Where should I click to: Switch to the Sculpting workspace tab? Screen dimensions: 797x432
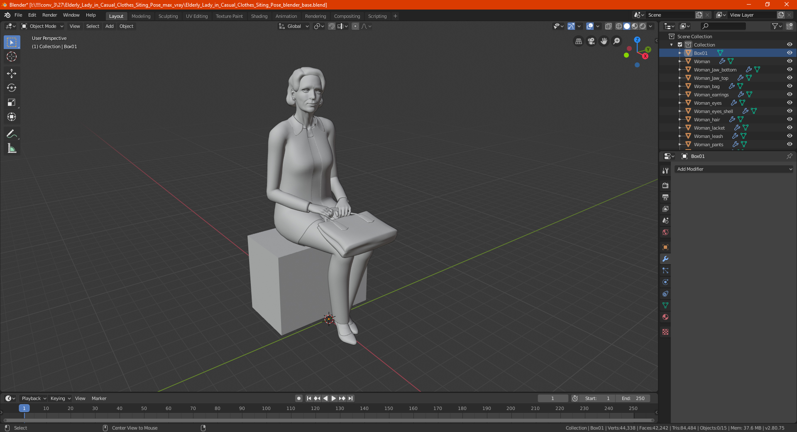tap(168, 16)
